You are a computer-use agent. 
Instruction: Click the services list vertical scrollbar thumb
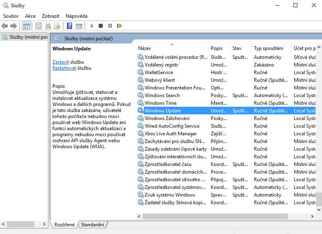point(319,199)
